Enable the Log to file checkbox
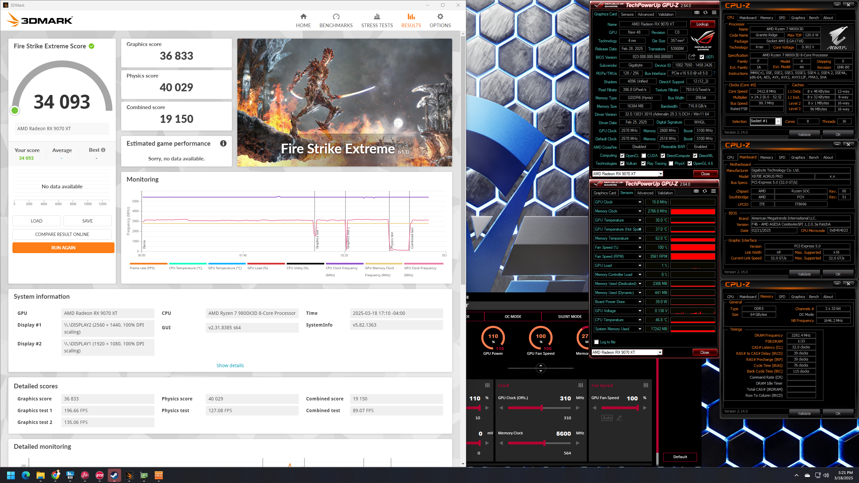 pyautogui.click(x=596, y=342)
